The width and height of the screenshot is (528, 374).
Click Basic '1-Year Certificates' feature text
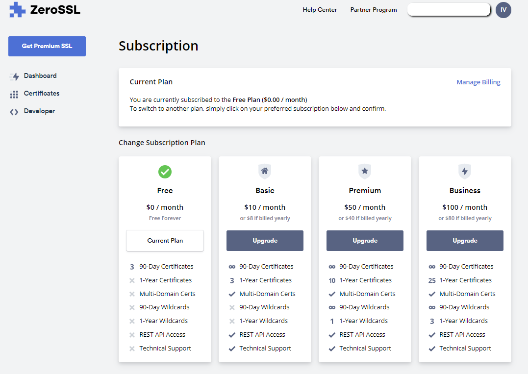tap(265, 280)
